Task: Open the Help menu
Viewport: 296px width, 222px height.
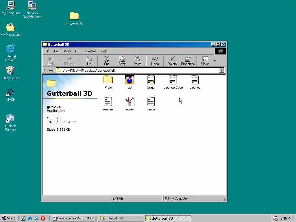Action: coord(104,51)
